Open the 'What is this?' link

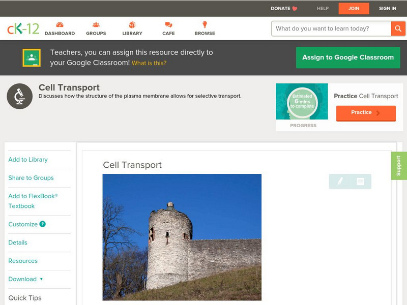click(x=149, y=64)
